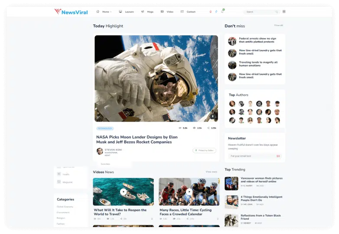Click the share icon showing 125k
339x234 pixels.
pyautogui.click(x=209, y=128)
